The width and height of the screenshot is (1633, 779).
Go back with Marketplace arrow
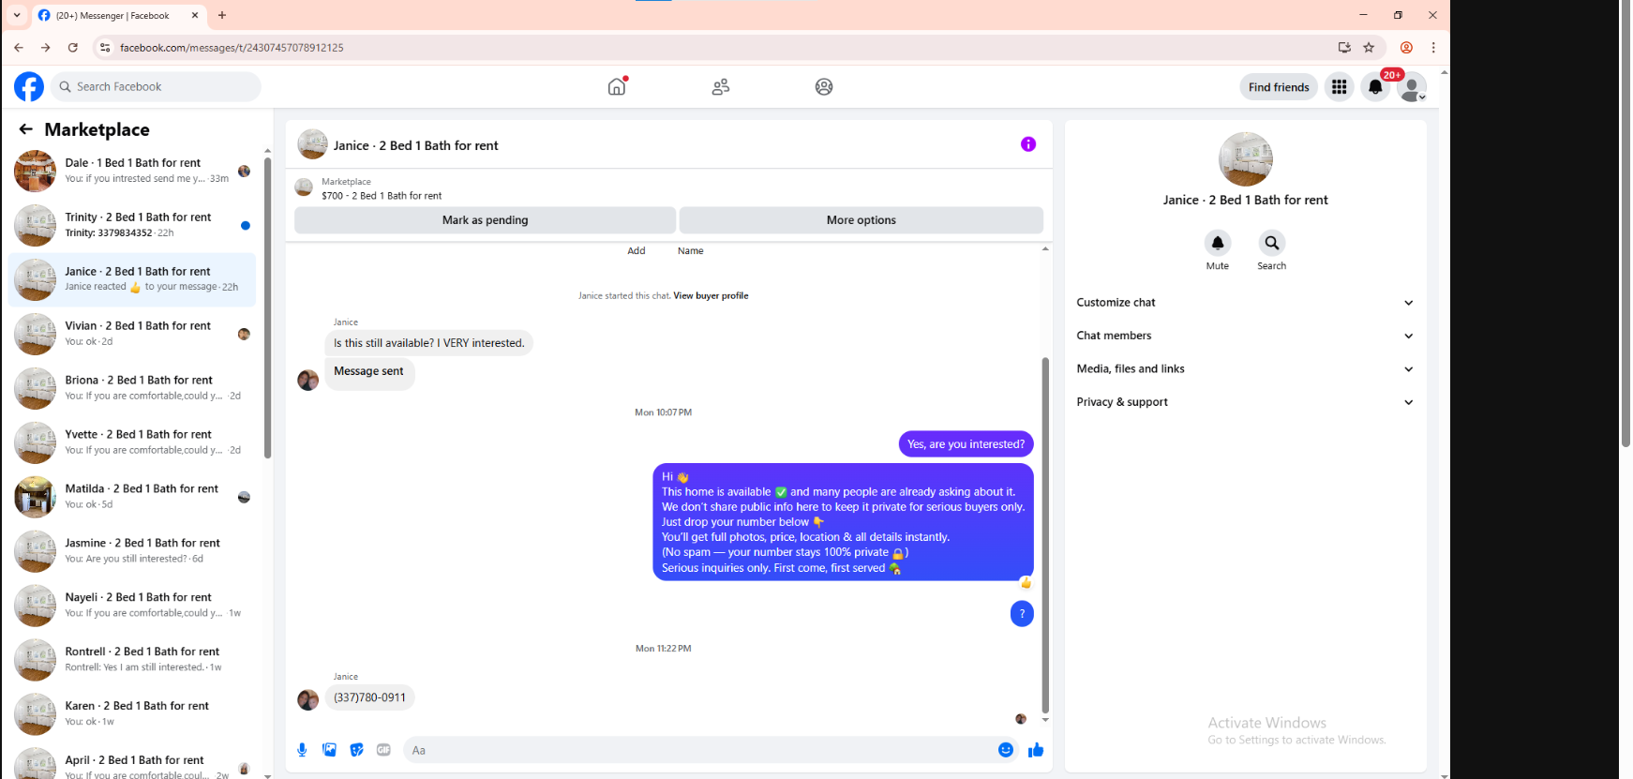(26, 129)
